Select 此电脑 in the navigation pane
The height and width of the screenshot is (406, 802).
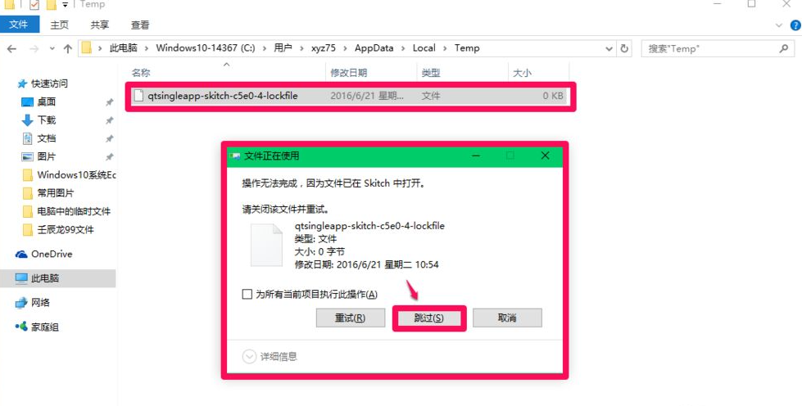tap(44, 278)
